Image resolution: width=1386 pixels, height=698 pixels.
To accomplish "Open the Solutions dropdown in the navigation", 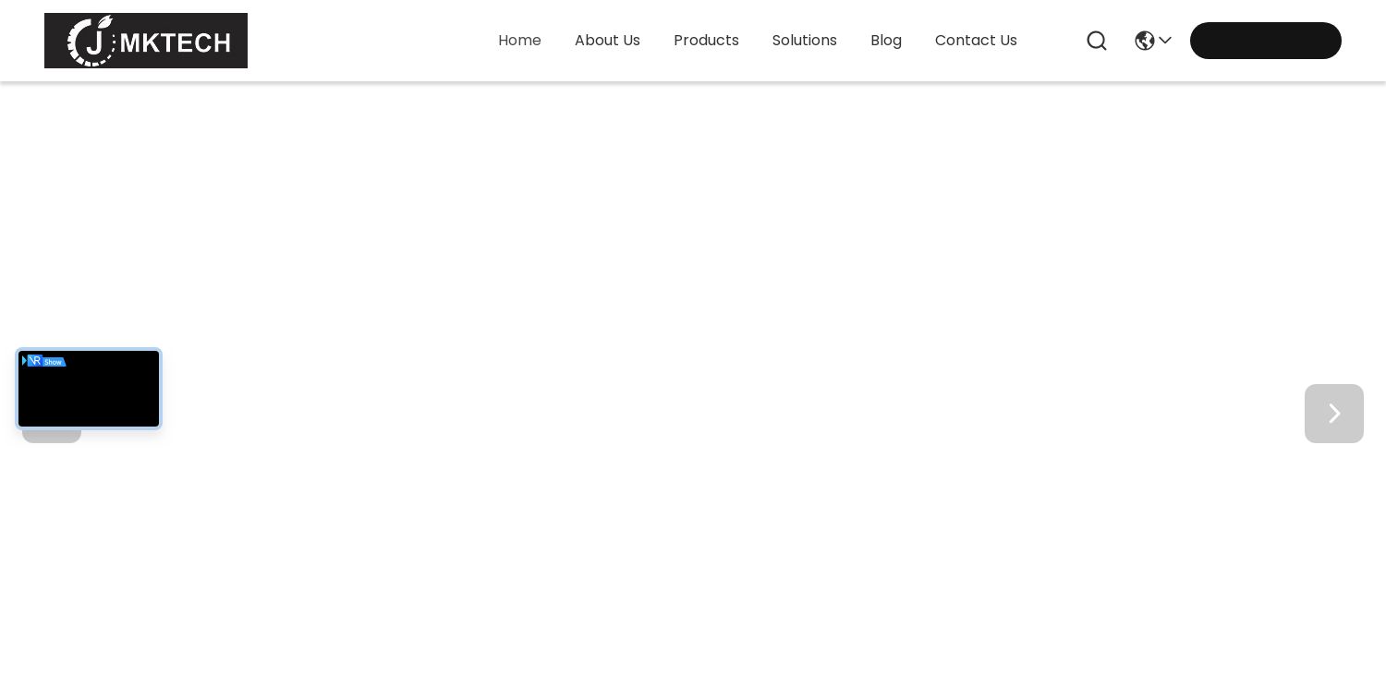I will [804, 41].
